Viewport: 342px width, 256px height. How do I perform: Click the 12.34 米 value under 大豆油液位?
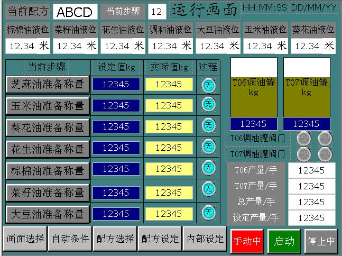(218, 46)
